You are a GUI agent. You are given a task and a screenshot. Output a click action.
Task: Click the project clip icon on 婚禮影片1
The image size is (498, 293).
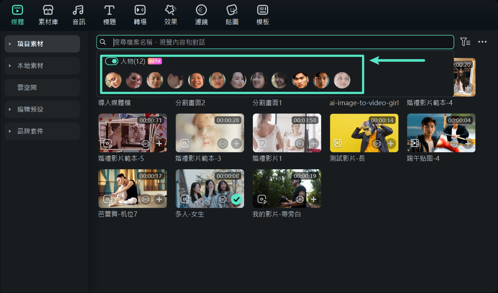point(262,143)
